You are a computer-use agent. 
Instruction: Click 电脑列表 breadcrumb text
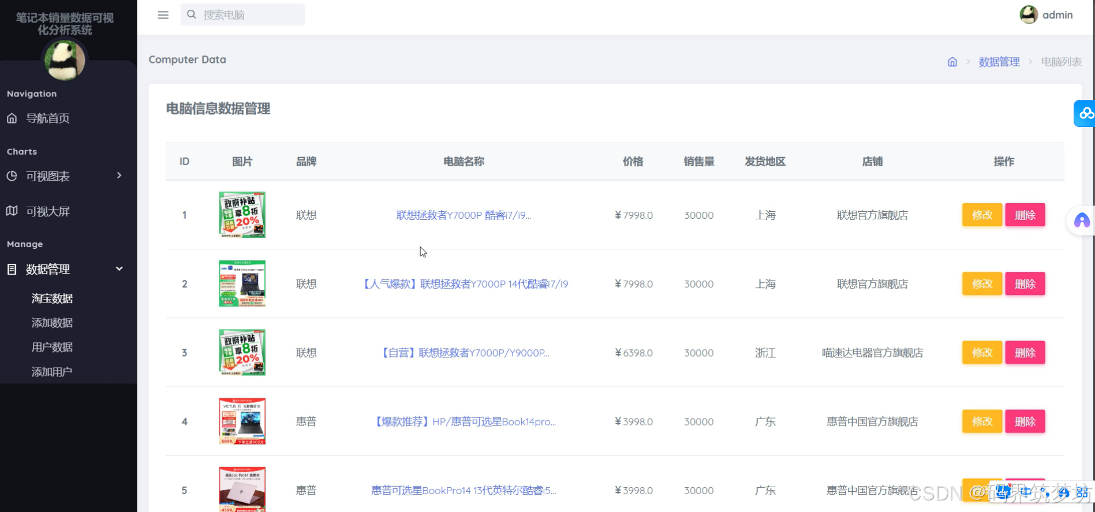(1062, 62)
